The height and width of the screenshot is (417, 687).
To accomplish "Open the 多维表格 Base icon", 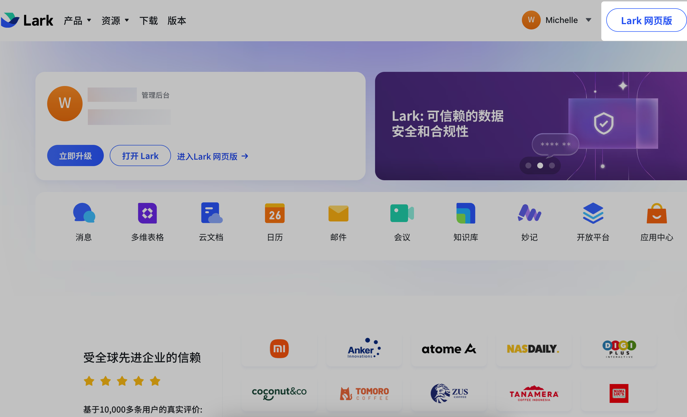I will pyautogui.click(x=147, y=213).
